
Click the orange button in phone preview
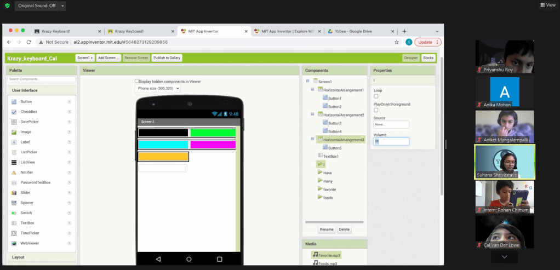(x=163, y=157)
